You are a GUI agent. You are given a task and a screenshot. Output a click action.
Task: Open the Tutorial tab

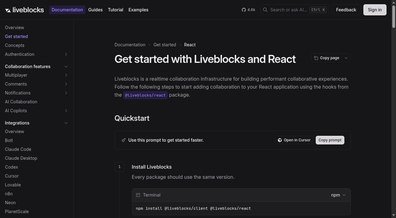(116, 10)
